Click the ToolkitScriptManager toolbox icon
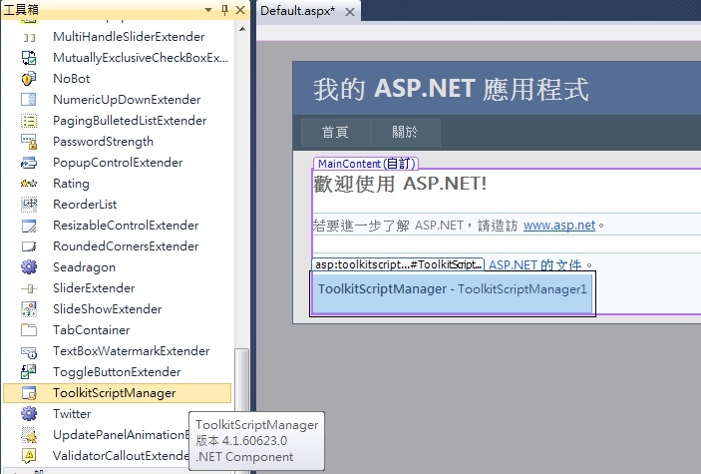Image resolution: width=701 pixels, height=474 pixels. [x=29, y=393]
